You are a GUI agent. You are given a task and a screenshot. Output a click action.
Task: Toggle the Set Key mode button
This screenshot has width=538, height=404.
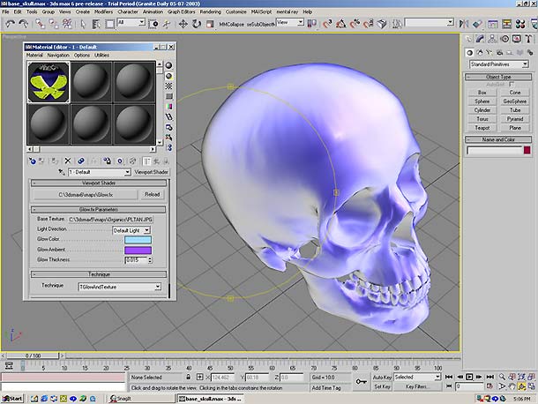point(381,386)
